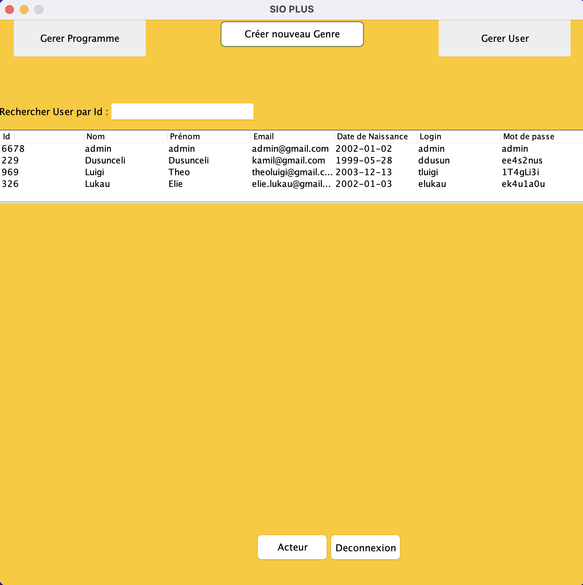Minimize the SIO PLUS window
Image resolution: width=583 pixels, height=585 pixels.
coord(24,10)
